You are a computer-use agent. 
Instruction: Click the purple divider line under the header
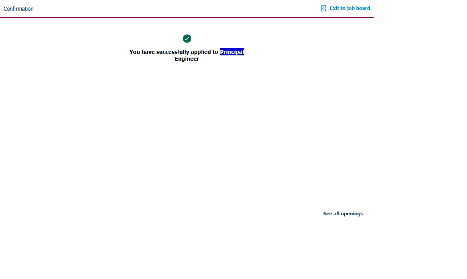[x=187, y=17]
